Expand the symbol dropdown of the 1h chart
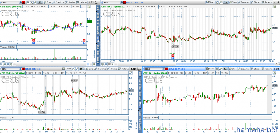280x133 pixels. click(122, 3)
